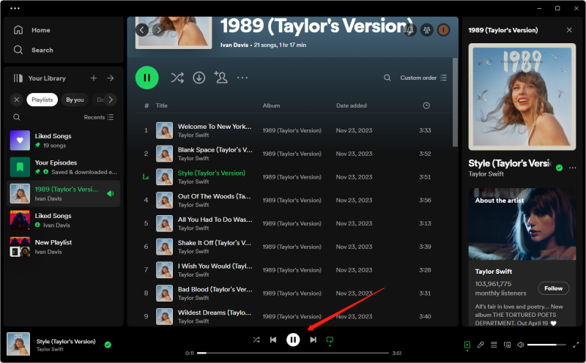Select playing track Style (Taylor's Version)
The image size is (586, 363).
[x=292, y=177]
